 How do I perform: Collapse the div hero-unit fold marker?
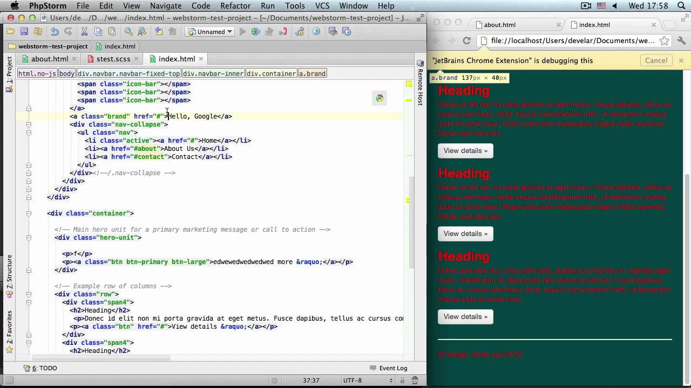[x=29, y=238]
